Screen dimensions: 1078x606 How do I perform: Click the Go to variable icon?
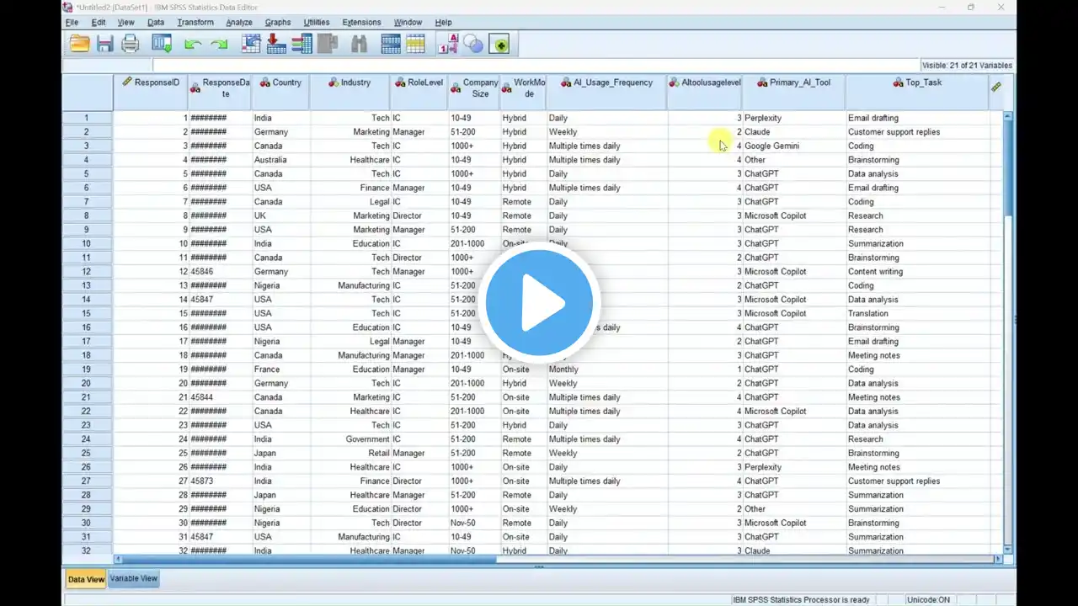click(x=276, y=44)
